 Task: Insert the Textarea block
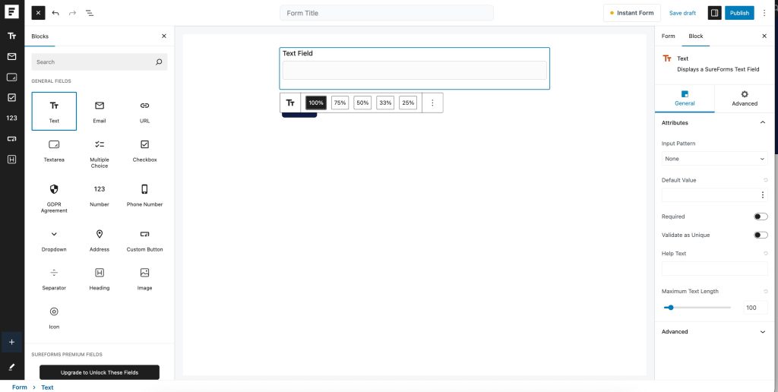pyautogui.click(x=54, y=151)
